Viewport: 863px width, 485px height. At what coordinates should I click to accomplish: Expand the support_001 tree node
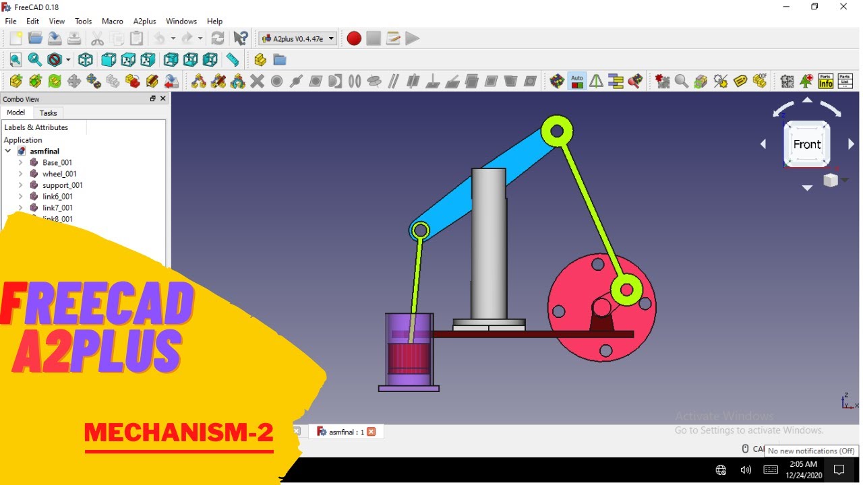21,185
